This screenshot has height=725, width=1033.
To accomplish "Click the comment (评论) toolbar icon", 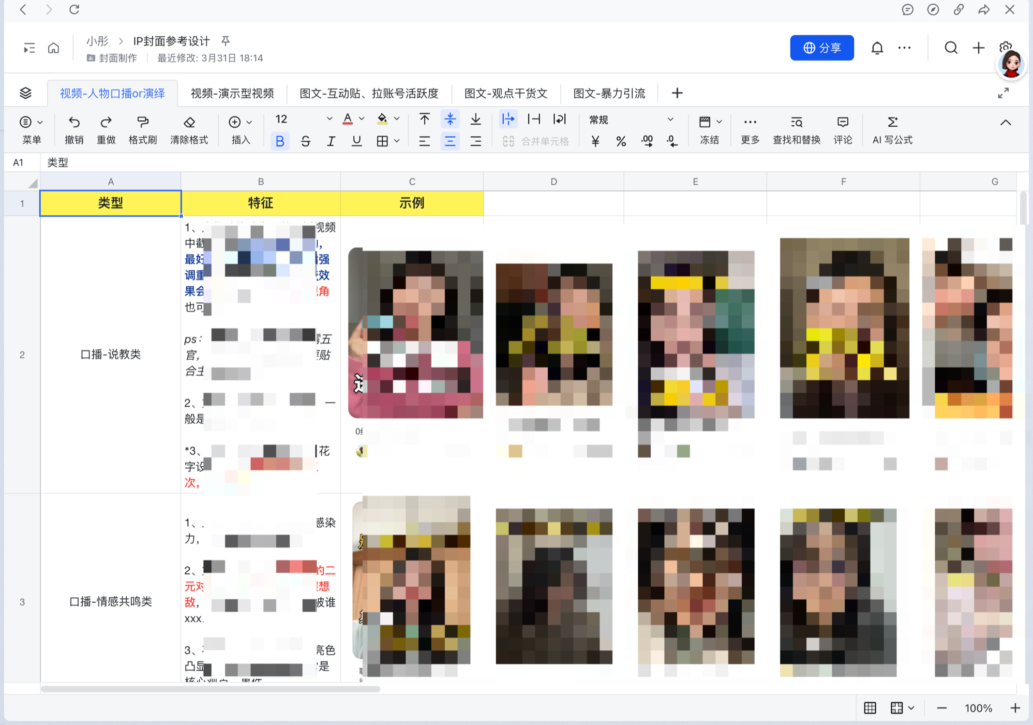I will point(842,122).
